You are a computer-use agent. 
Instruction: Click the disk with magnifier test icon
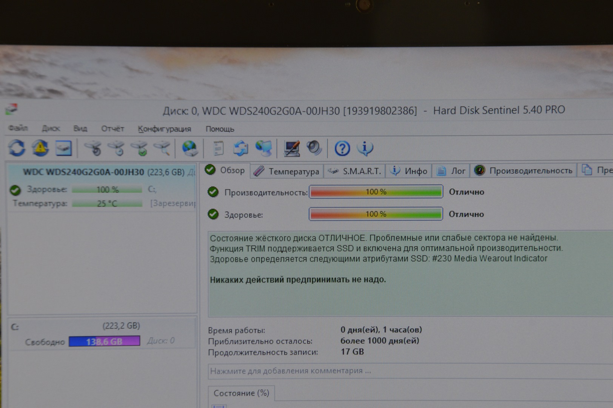162,148
